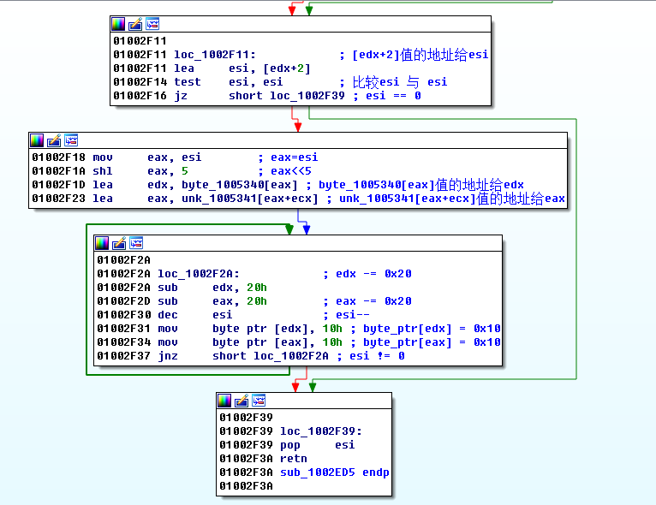This screenshot has height=505, width=656.
Task: Click pencil icon on the 01002F18 node
Action: coord(54,140)
